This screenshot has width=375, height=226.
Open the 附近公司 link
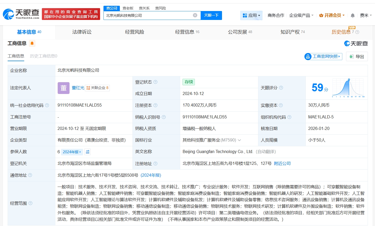[282, 163]
